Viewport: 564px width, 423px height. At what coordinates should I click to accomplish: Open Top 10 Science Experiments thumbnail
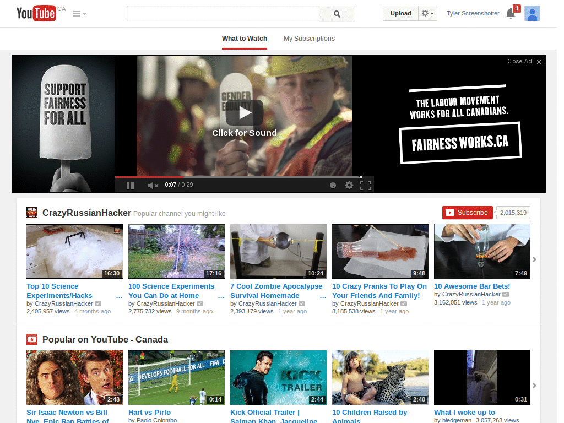coord(75,251)
